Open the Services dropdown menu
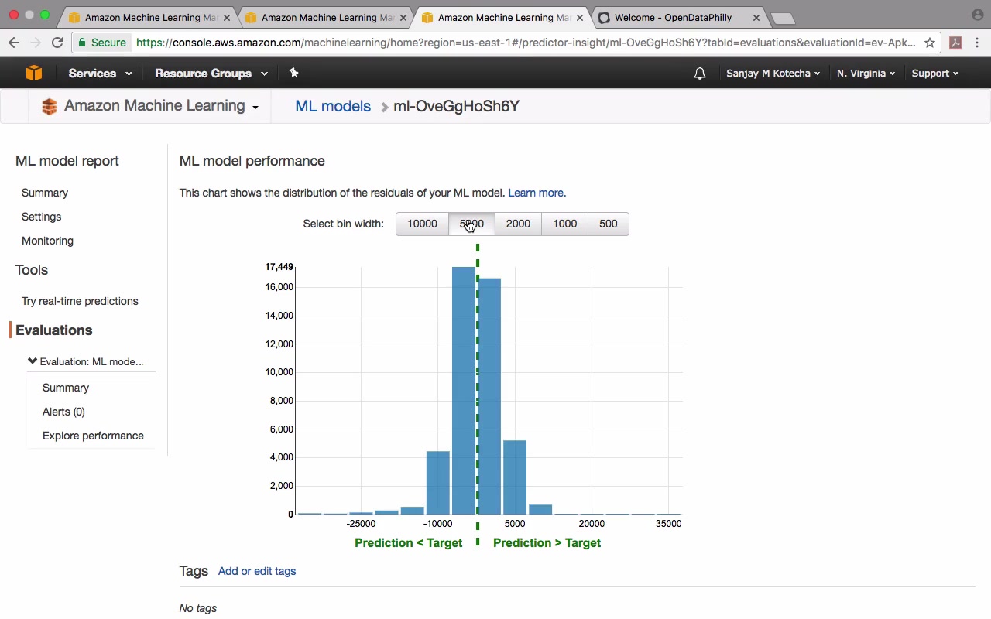This screenshot has width=991, height=619. [100, 74]
